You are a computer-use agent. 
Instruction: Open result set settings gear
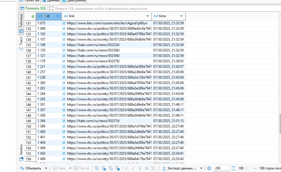point(209,168)
